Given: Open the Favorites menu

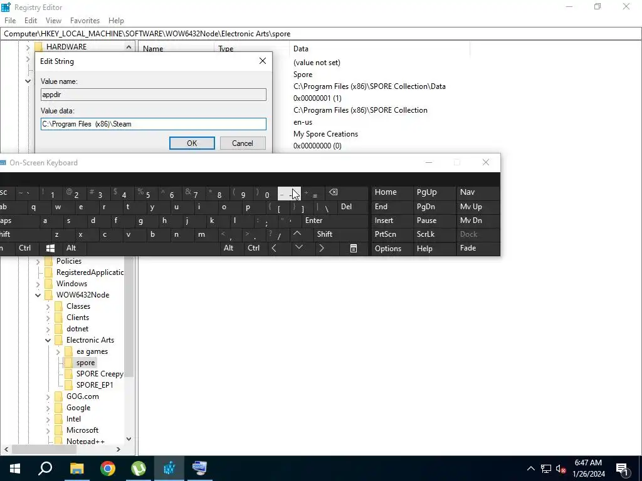Looking at the screenshot, I should 85,21.
